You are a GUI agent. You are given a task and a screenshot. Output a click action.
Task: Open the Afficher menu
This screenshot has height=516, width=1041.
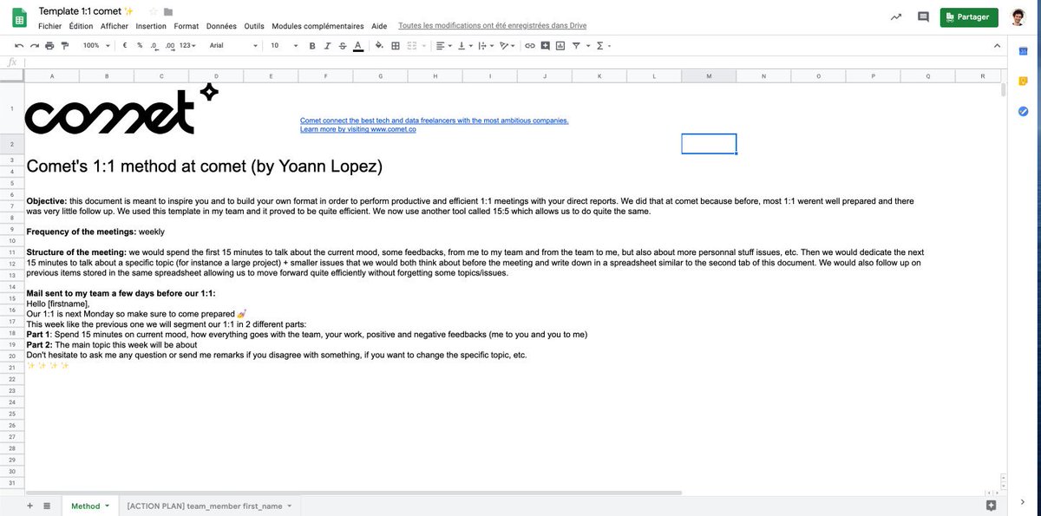[x=115, y=26]
